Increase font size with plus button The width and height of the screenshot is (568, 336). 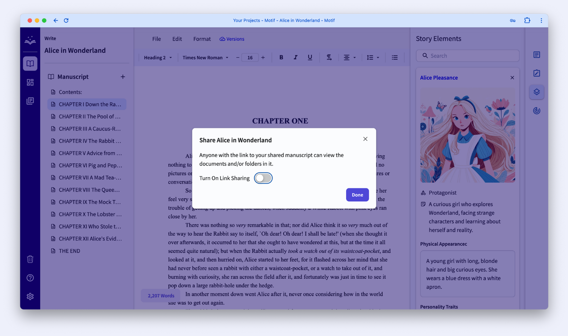[263, 57]
